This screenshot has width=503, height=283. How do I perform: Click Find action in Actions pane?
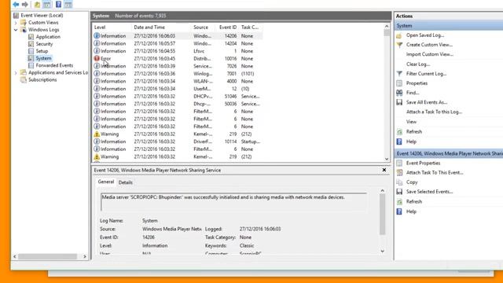(413, 93)
